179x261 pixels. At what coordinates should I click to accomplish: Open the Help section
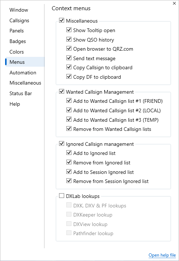[x=15, y=104]
